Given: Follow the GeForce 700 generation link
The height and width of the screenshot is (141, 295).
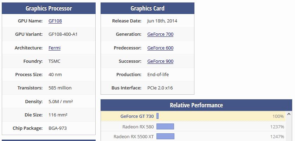Looking at the screenshot, I should click(x=160, y=34).
